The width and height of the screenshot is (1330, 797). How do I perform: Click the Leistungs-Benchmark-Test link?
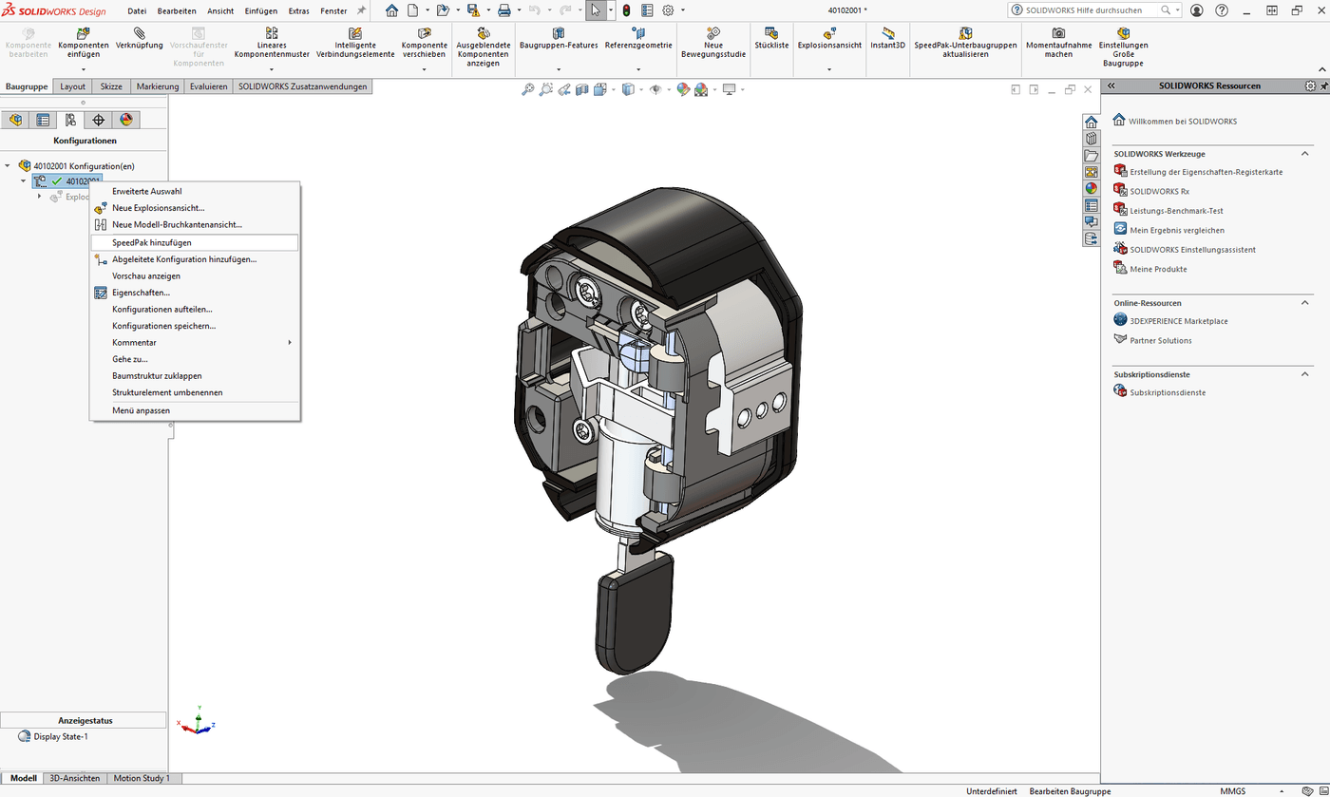pyautogui.click(x=1176, y=211)
